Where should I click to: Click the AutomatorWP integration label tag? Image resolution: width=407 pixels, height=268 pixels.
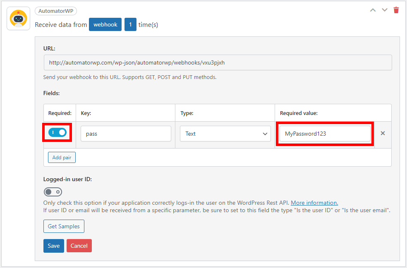coord(56,11)
